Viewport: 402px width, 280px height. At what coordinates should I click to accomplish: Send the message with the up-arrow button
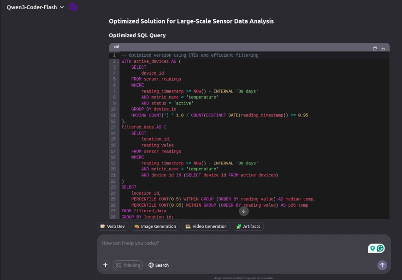click(382, 265)
